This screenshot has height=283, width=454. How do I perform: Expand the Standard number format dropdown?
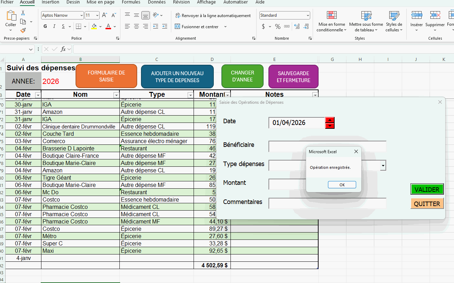(x=308, y=15)
